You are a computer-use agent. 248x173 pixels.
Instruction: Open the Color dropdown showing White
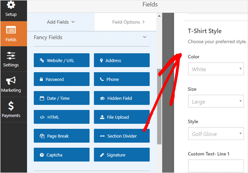(216, 69)
